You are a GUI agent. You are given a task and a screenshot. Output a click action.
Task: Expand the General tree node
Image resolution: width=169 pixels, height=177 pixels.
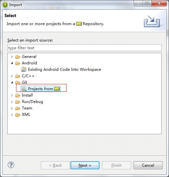coord(12,57)
